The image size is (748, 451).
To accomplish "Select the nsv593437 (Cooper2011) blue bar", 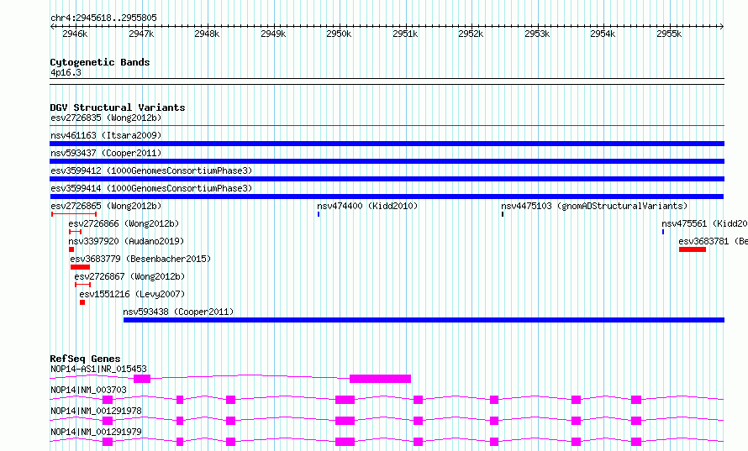I will tap(387, 161).
